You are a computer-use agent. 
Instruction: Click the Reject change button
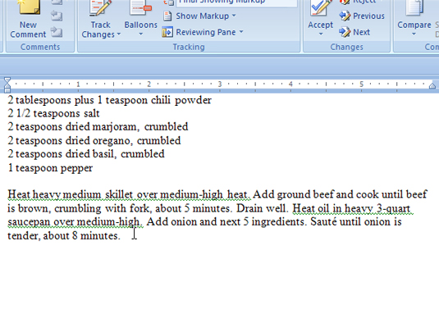(x=358, y=2)
